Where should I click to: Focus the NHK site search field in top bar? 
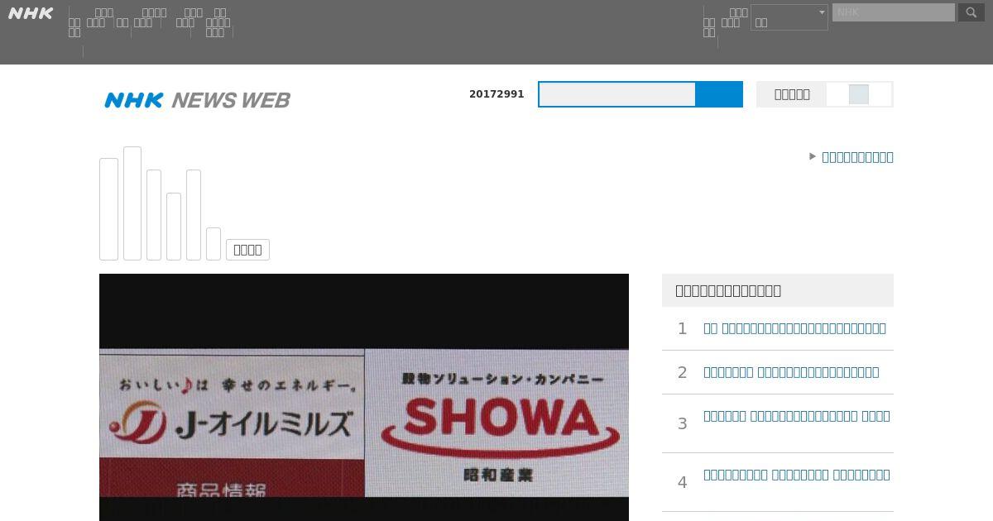pos(893,12)
